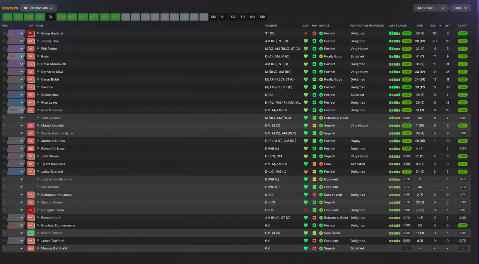Expand the Quick Pick arrow menu
Screen dimensions: 479x264
[x=443, y=8]
